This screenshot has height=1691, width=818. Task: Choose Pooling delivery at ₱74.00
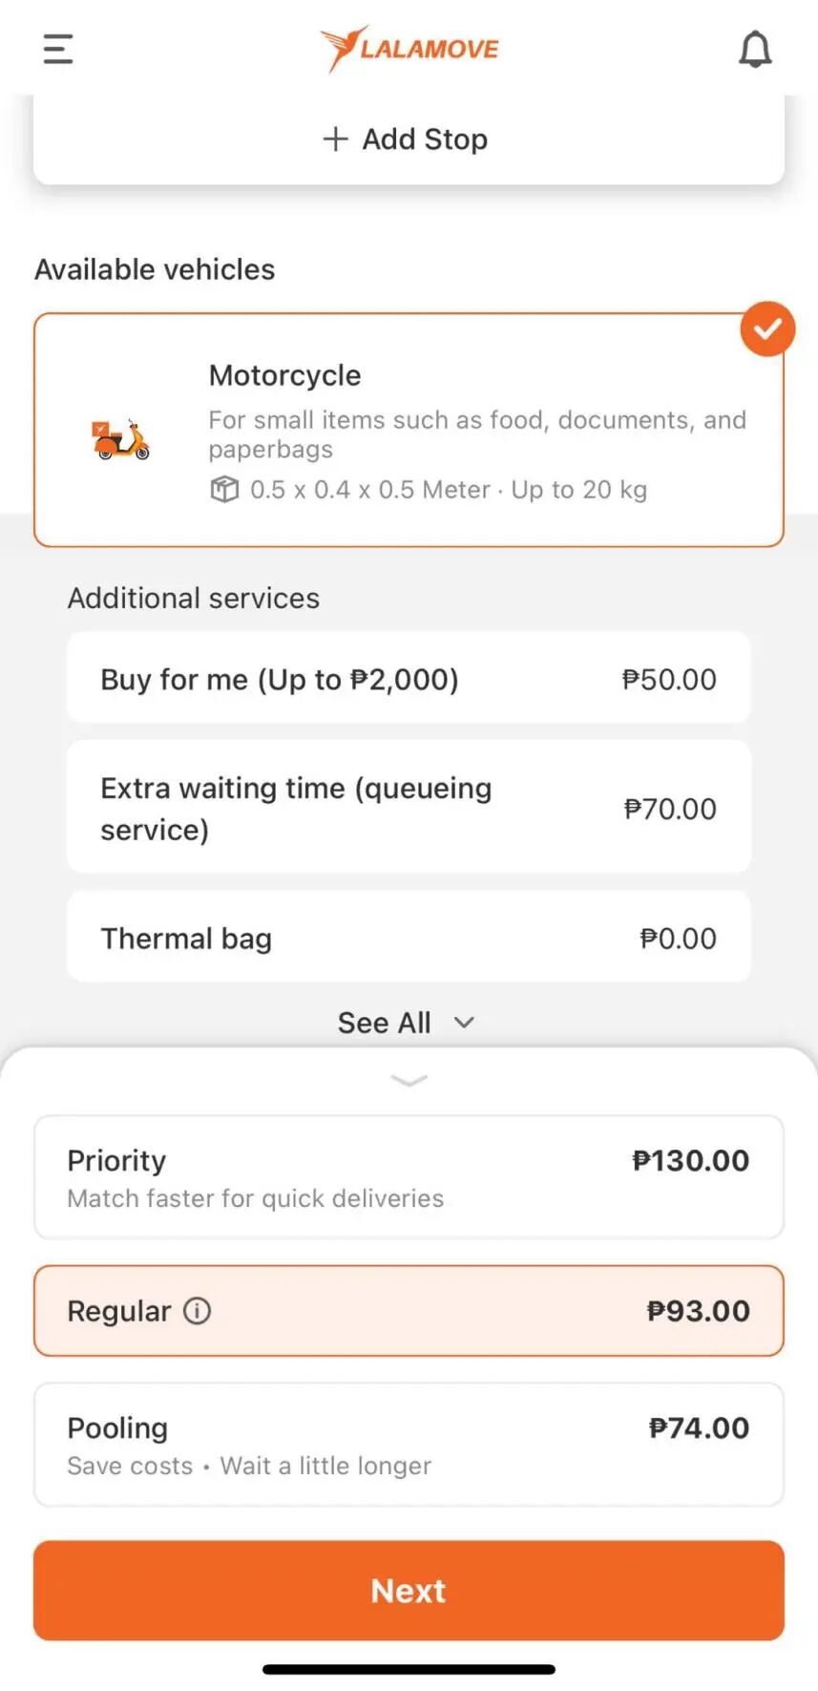coord(409,1445)
